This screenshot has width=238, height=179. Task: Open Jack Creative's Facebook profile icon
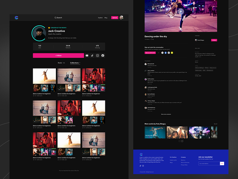coord(103,55)
